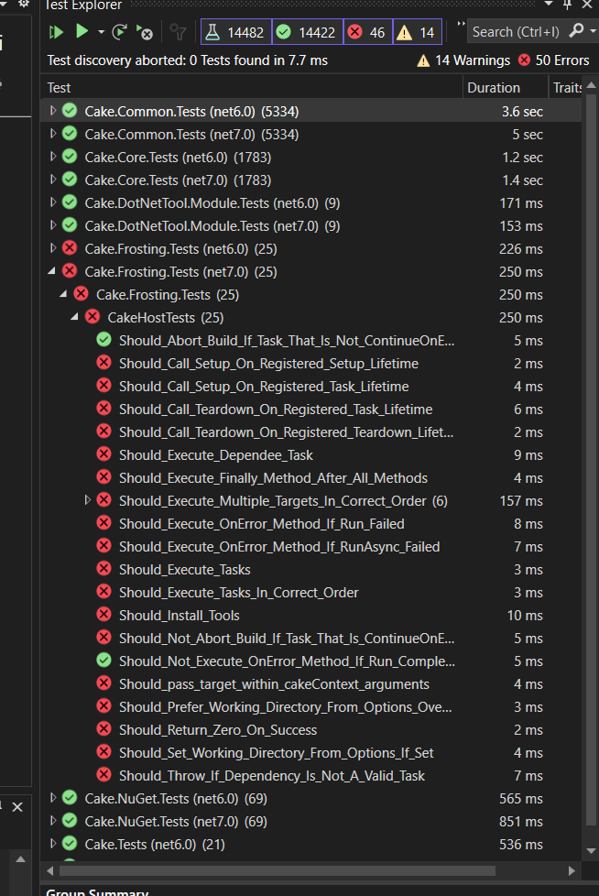Pin the Test Explorer window
Viewport: 599px width, 896px height.
pos(568,5)
